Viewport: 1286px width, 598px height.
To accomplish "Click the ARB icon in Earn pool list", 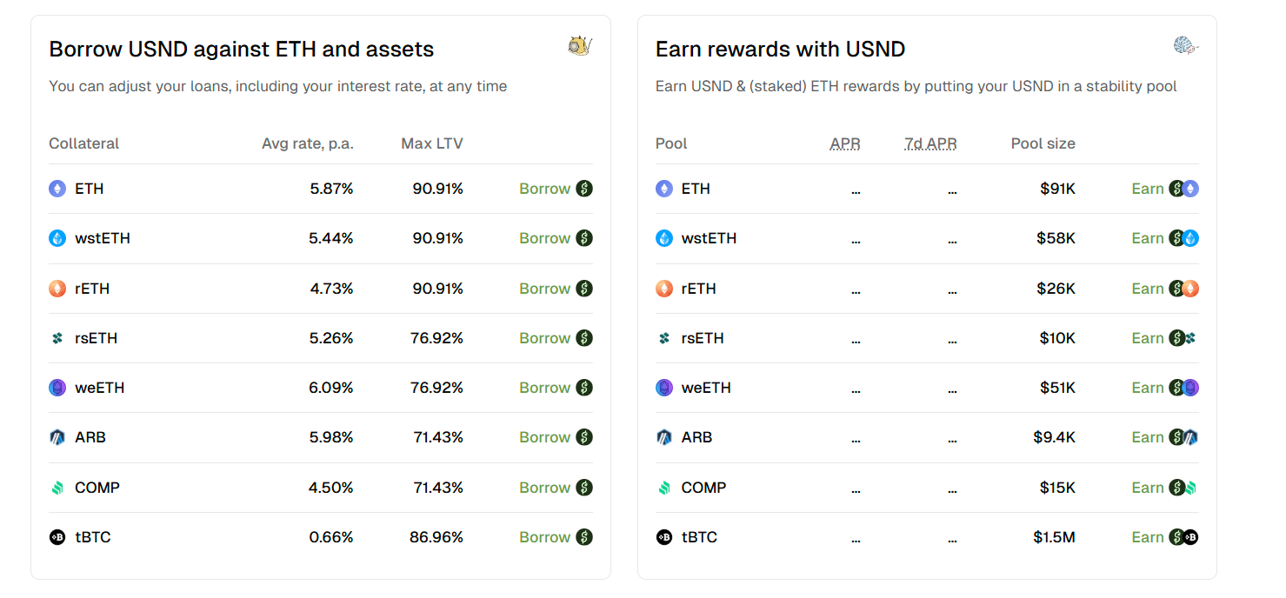I will (664, 437).
